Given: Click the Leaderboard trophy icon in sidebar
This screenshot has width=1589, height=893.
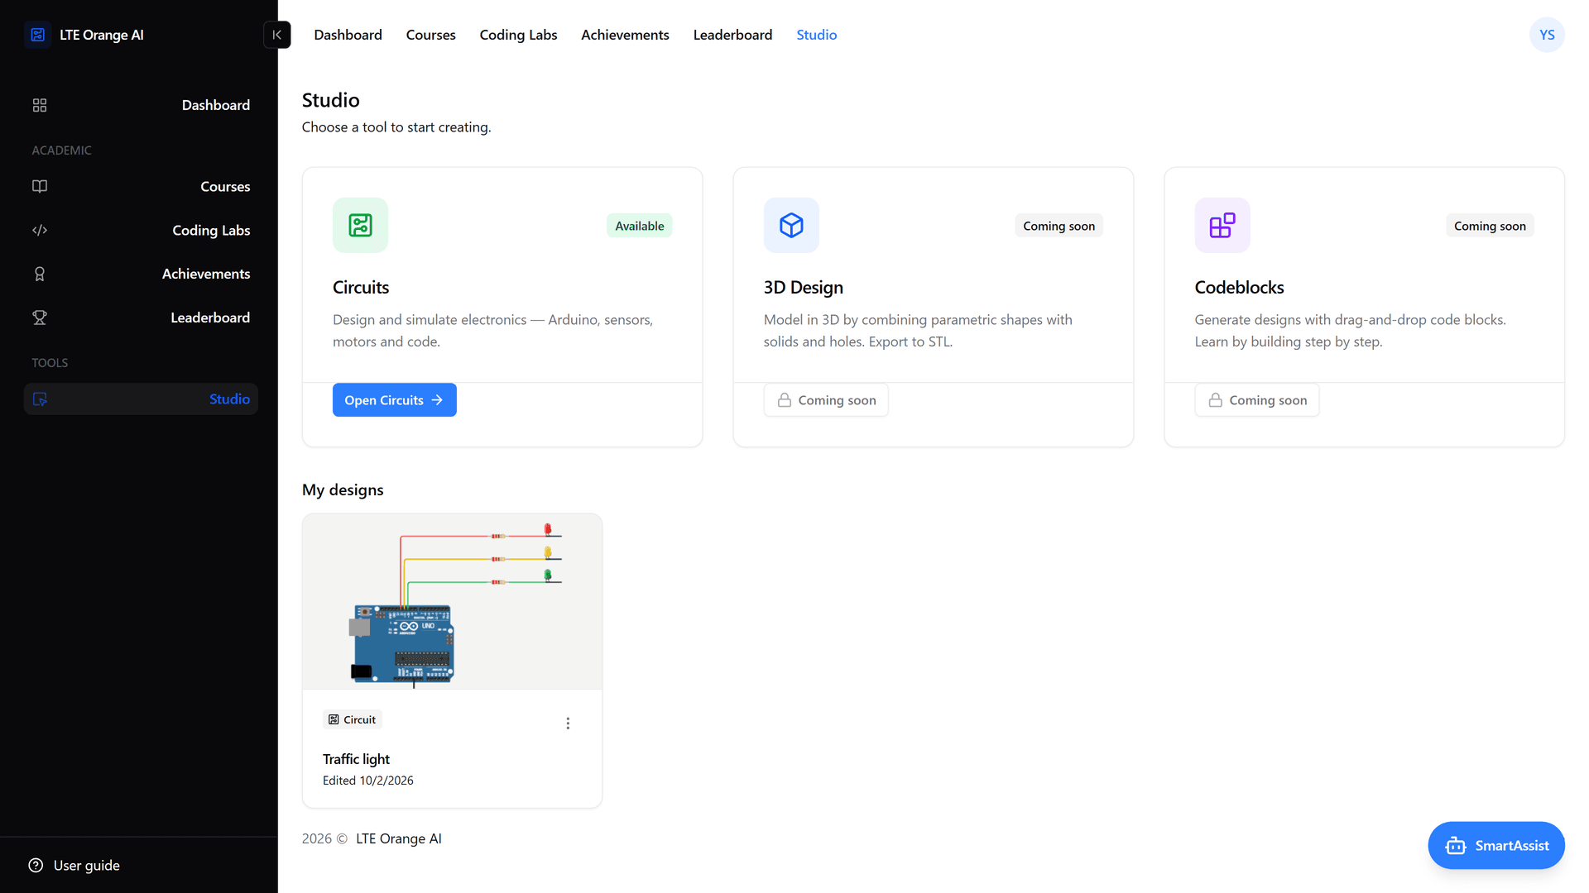Looking at the screenshot, I should point(40,318).
